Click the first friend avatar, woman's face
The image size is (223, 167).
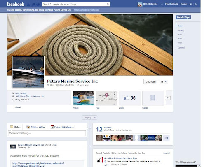point(99,138)
